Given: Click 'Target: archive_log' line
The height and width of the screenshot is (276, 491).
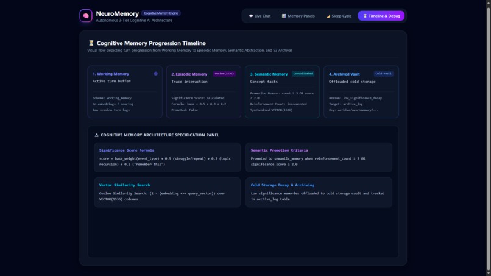Looking at the screenshot, I should 345,104.
